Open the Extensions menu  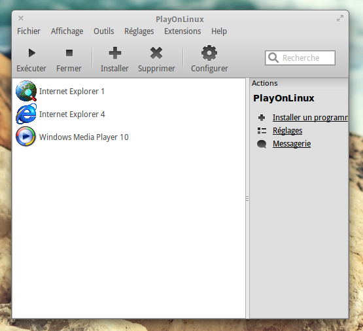pyautogui.click(x=182, y=31)
